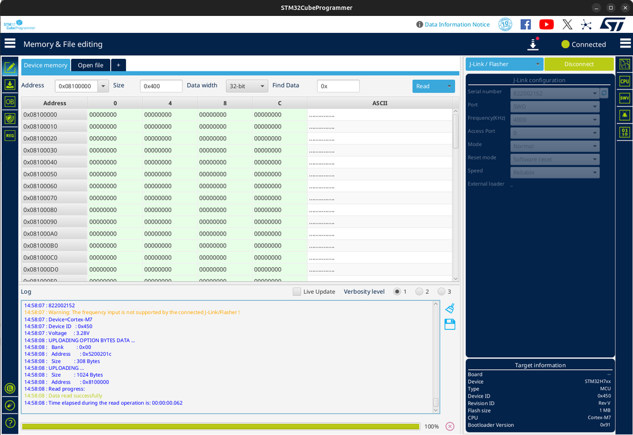This screenshot has height=435, width=633.
Task: Select verbosity level 3
Action: pos(441,292)
